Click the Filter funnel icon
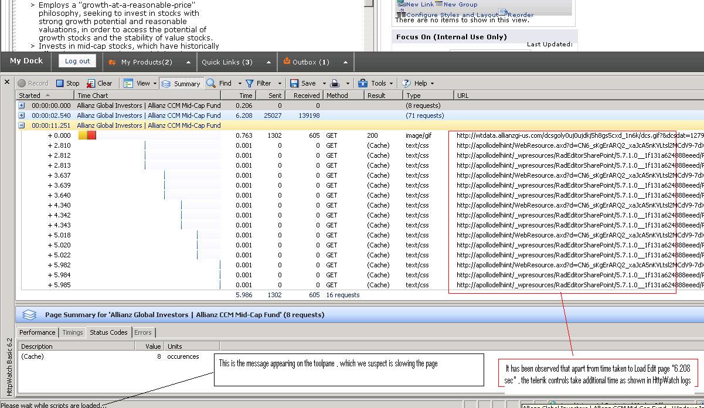The image size is (704, 408). tap(250, 83)
